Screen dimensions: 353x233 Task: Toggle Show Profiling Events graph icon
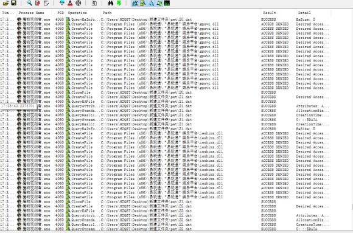point(167,3)
